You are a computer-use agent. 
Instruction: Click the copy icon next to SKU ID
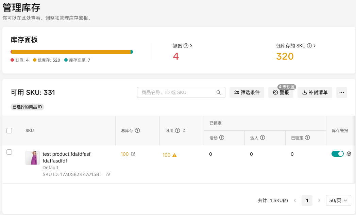(108, 175)
